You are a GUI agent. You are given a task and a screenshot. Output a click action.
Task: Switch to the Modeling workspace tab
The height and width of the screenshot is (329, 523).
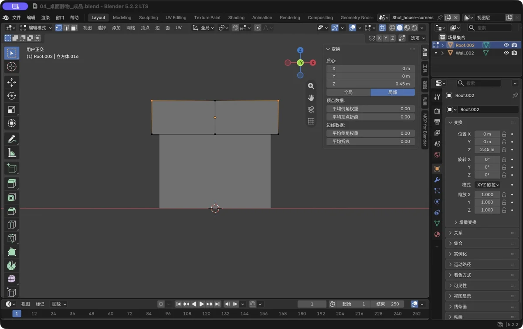pos(122,17)
